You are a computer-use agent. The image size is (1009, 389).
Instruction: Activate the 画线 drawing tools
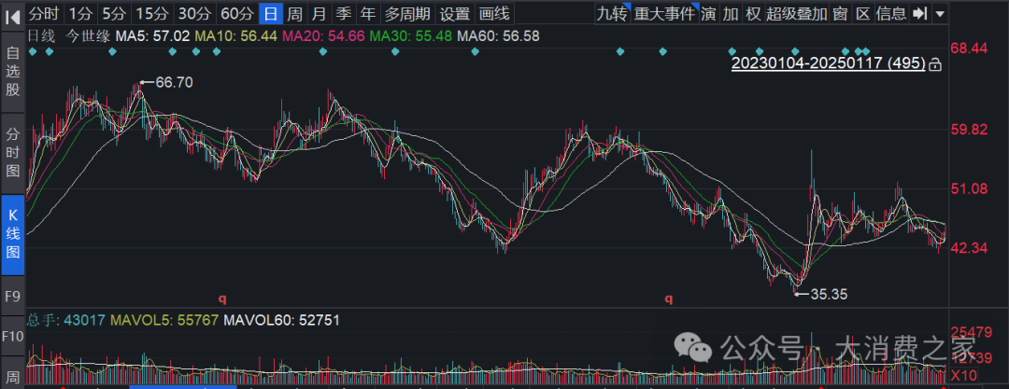click(x=494, y=13)
